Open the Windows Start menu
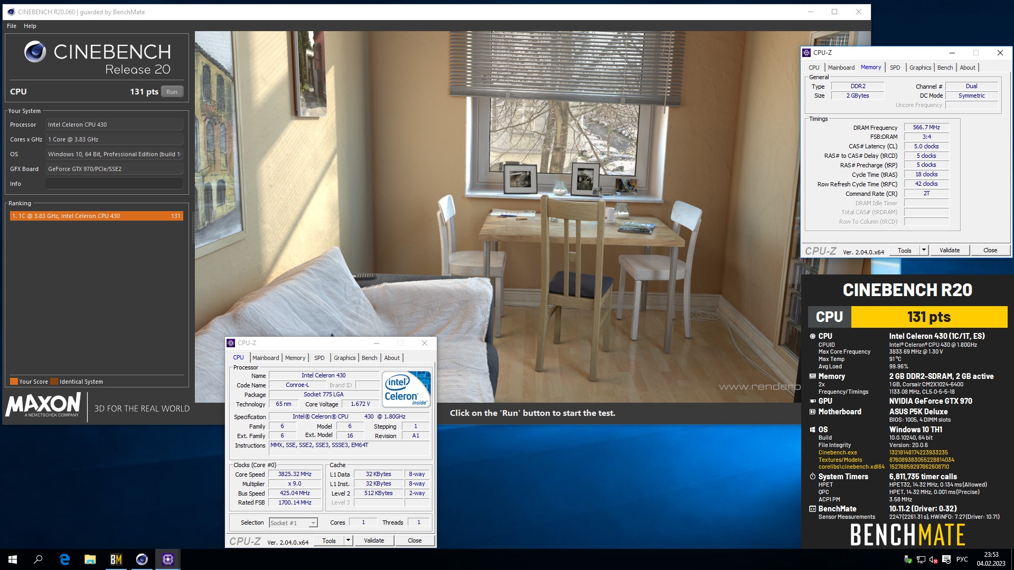 13,559
